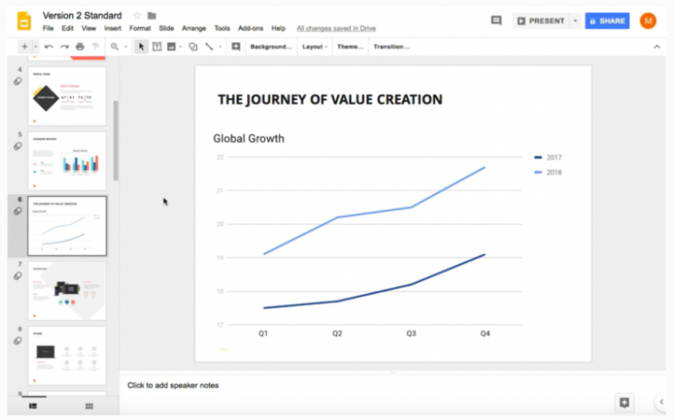Select slide 7 thumbnail in filmstrip
673x420 pixels.
click(x=67, y=290)
